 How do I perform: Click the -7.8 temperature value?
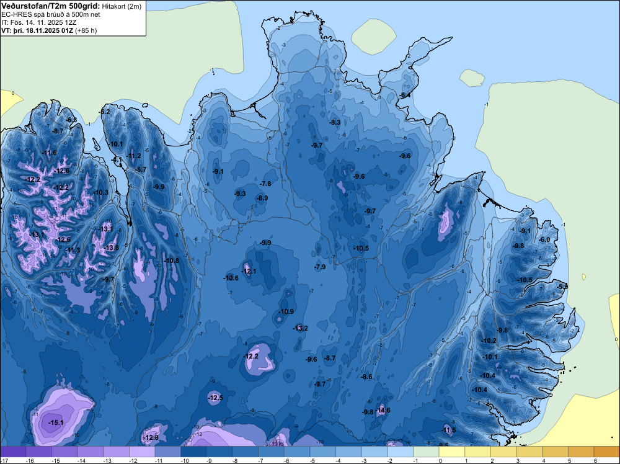click(265, 184)
